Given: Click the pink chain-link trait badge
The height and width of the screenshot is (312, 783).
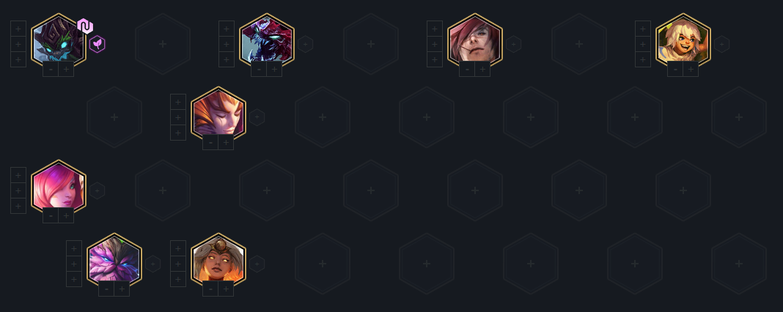Looking at the screenshot, I should (x=85, y=26).
